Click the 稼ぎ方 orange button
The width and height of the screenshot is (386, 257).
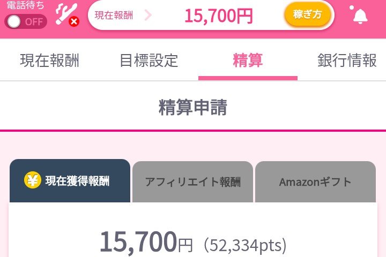click(307, 14)
